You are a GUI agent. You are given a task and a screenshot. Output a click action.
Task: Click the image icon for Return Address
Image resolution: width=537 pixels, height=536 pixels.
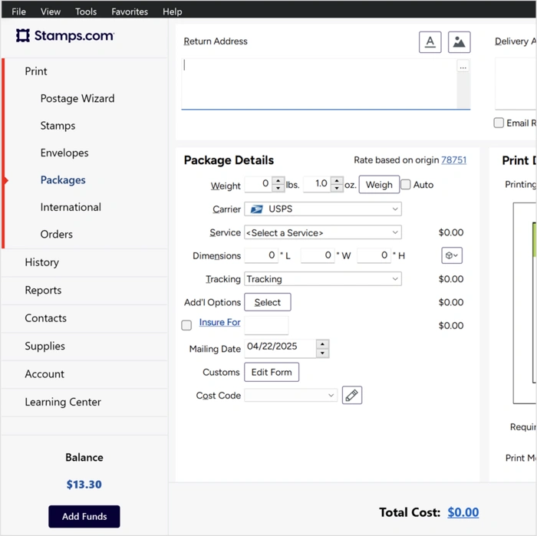coord(459,42)
